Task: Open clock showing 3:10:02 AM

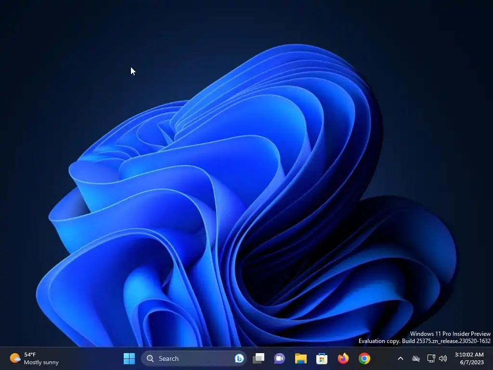Action: (469, 355)
